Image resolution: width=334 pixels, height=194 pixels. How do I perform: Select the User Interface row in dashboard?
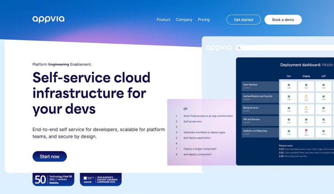(260, 86)
